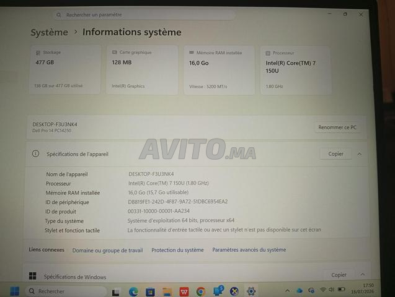Select the 16,0 Go (15,7 Go utilisable) value
Screen dimensions: 395x297
click(x=158, y=192)
